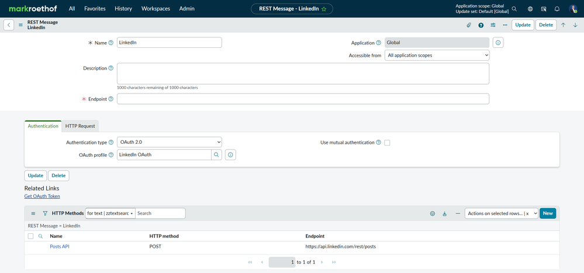Screen dimensions: 584x273
Task: Open the user avatar menu
Action: 573,9
